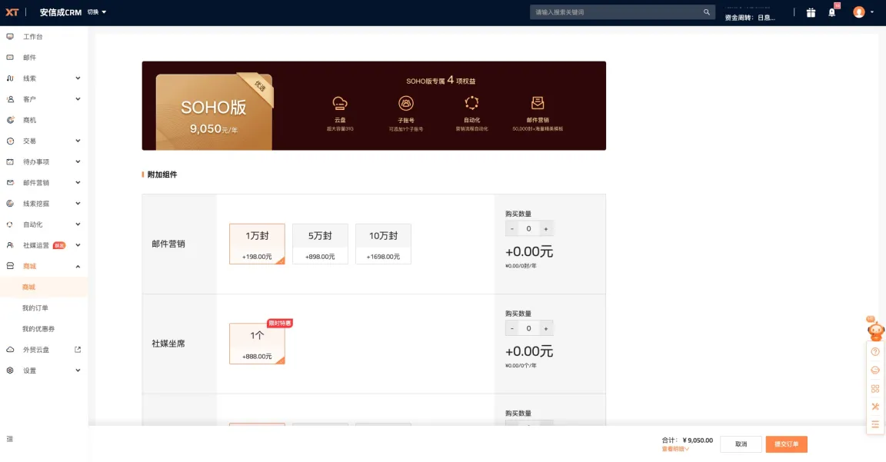886x462 pixels.
Task: Click the 资金周转 notice in the top bar
Action: [x=750, y=18]
